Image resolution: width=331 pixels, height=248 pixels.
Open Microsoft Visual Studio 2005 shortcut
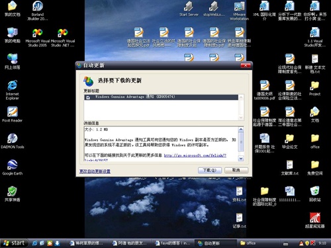click(x=38, y=38)
